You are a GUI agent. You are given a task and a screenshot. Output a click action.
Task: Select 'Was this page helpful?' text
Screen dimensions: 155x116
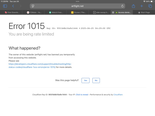click(67, 80)
